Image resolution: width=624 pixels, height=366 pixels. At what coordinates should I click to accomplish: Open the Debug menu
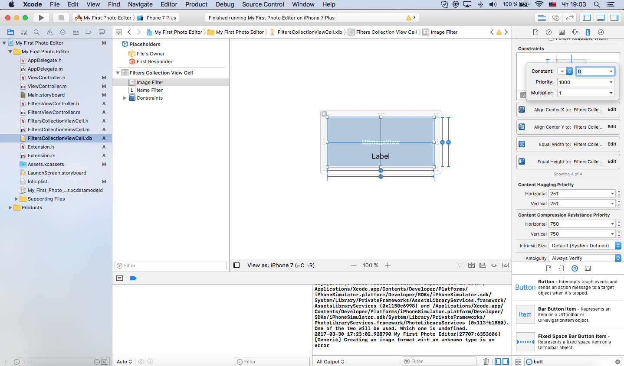coord(225,4)
